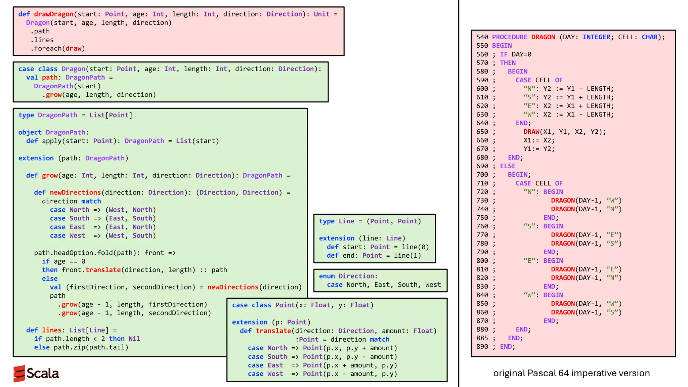Image resolution: width=688 pixels, height=387 pixels.
Task: Click the drawDragon function name
Action: (x=54, y=14)
